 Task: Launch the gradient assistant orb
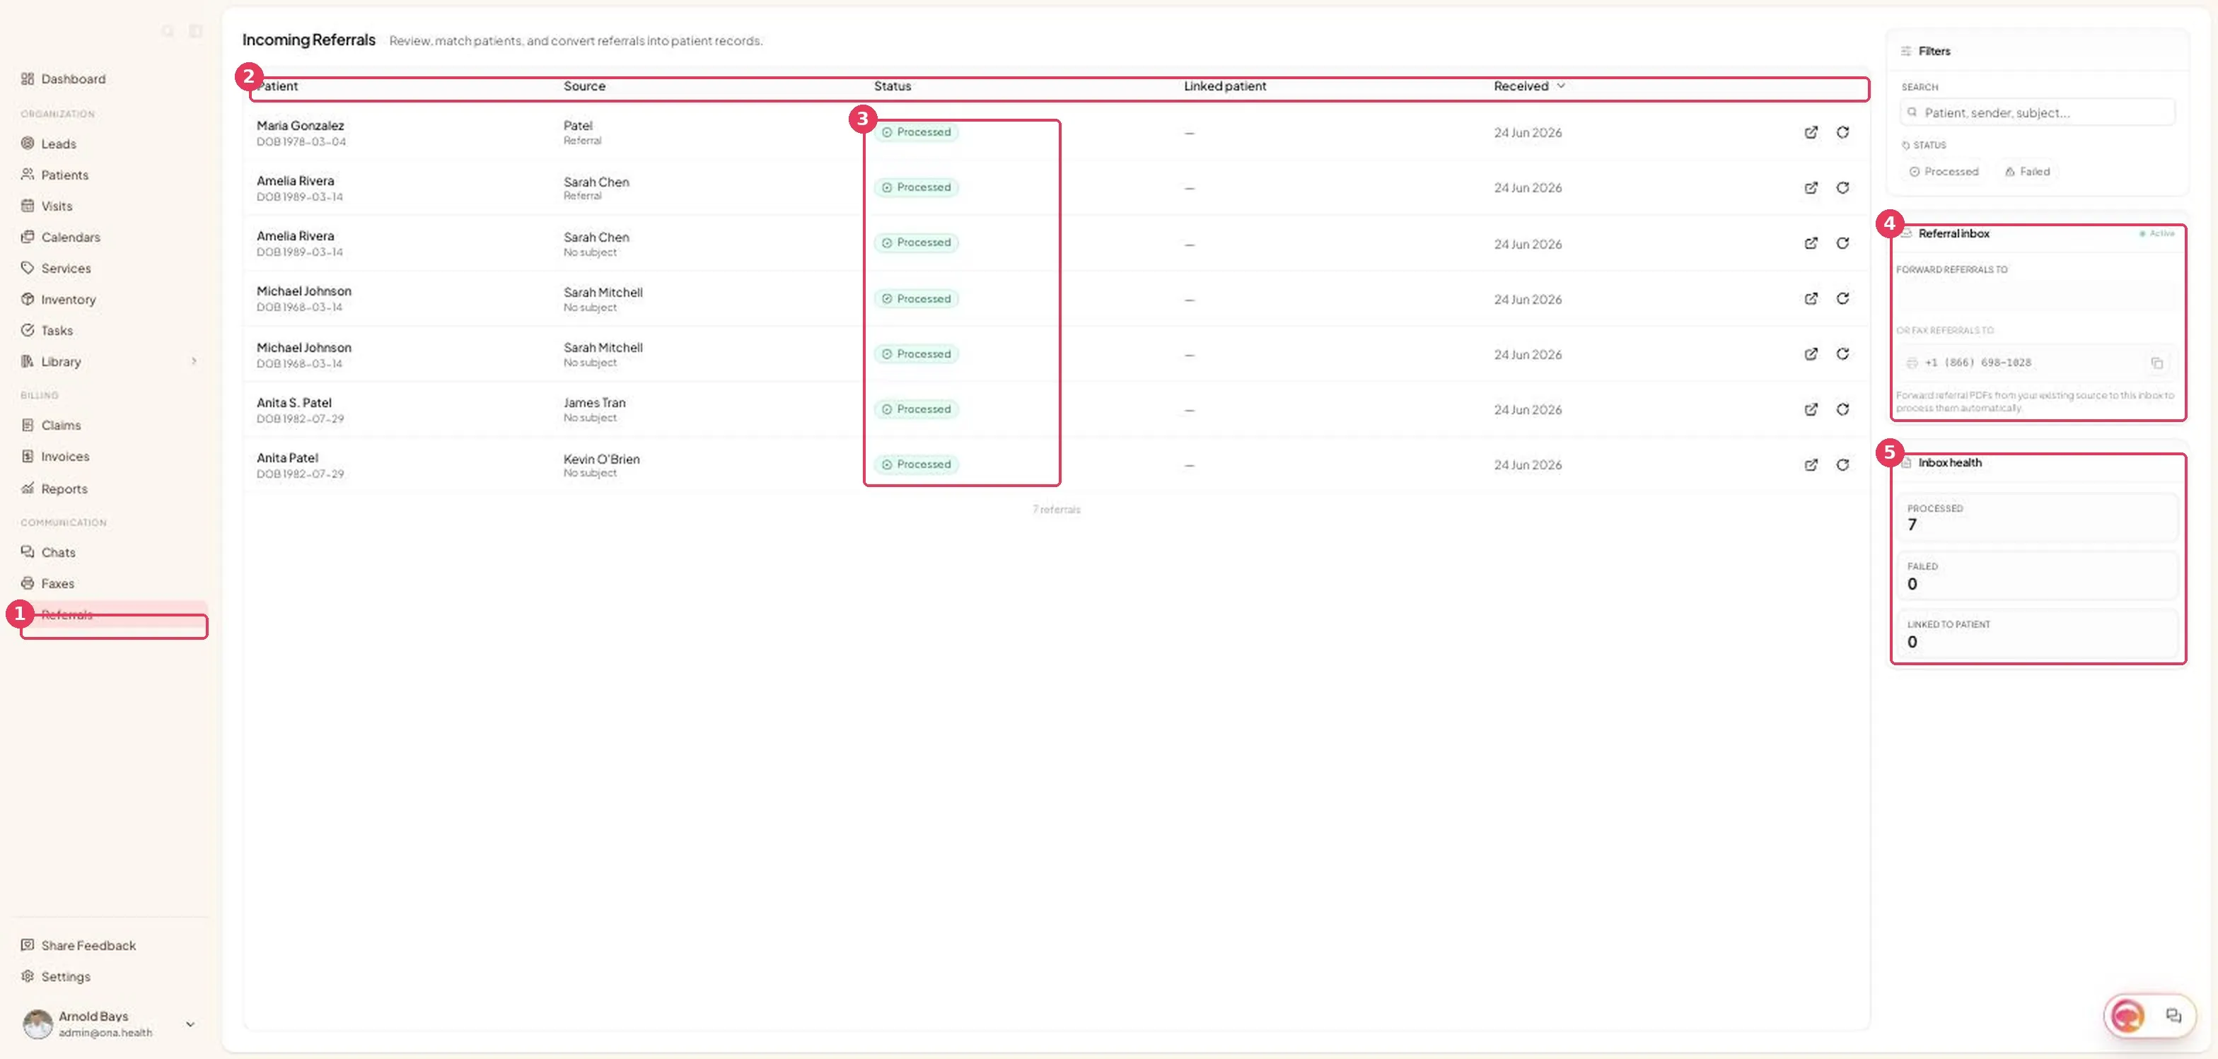point(2127,1016)
